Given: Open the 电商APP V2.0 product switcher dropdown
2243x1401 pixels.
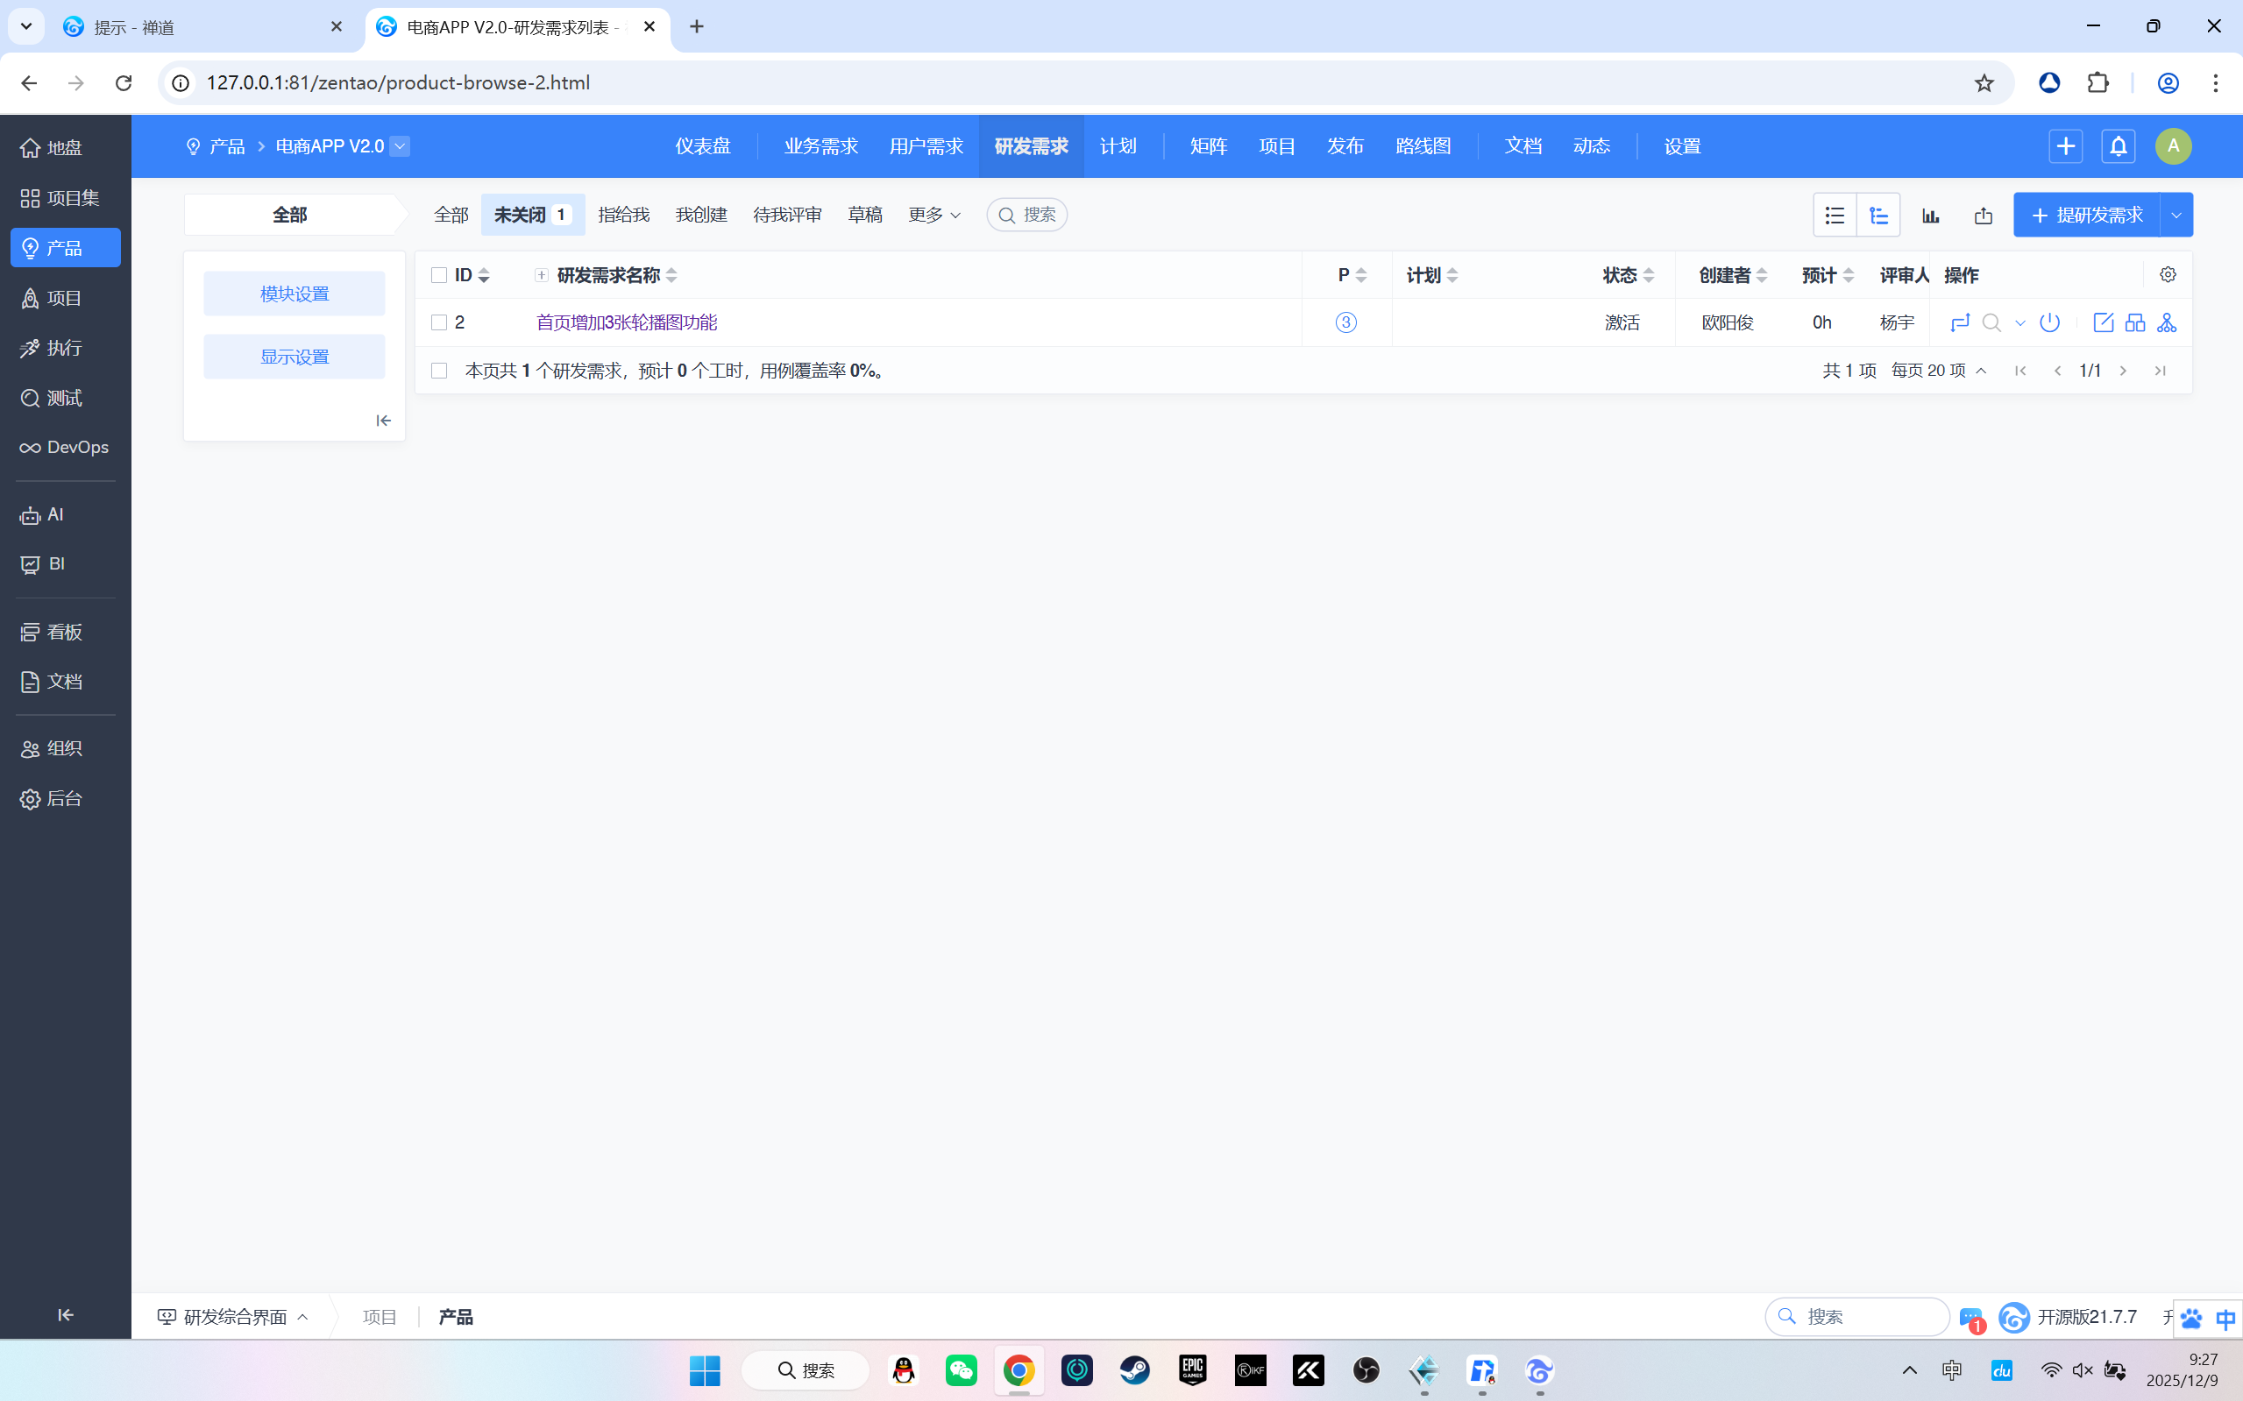Looking at the screenshot, I should [400, 146].
